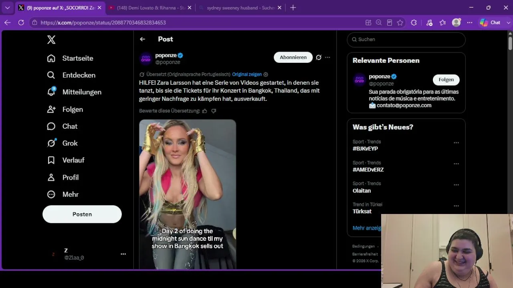Screen dimensions: 513x288
Task: Switch to the sydney sweeney husband tab
Action: 240,8
